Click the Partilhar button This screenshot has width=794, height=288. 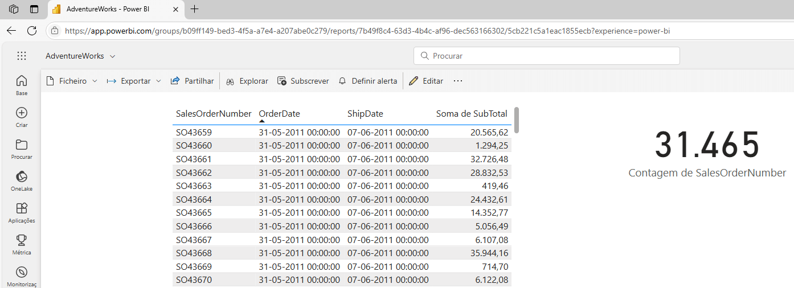click(193, 81)
